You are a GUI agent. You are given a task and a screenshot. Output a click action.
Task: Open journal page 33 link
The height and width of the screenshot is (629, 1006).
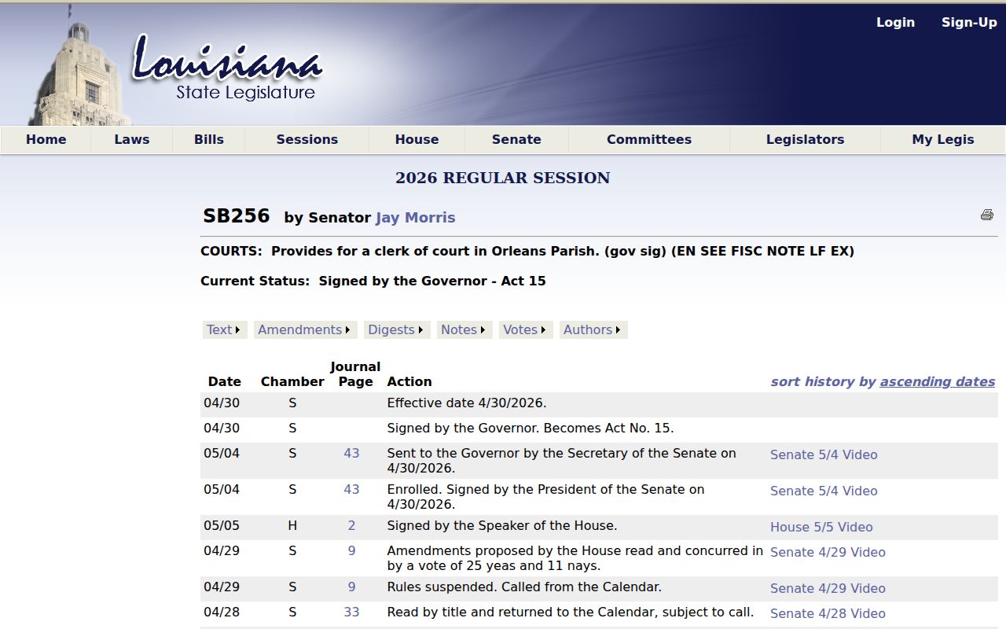pos(351,612)
